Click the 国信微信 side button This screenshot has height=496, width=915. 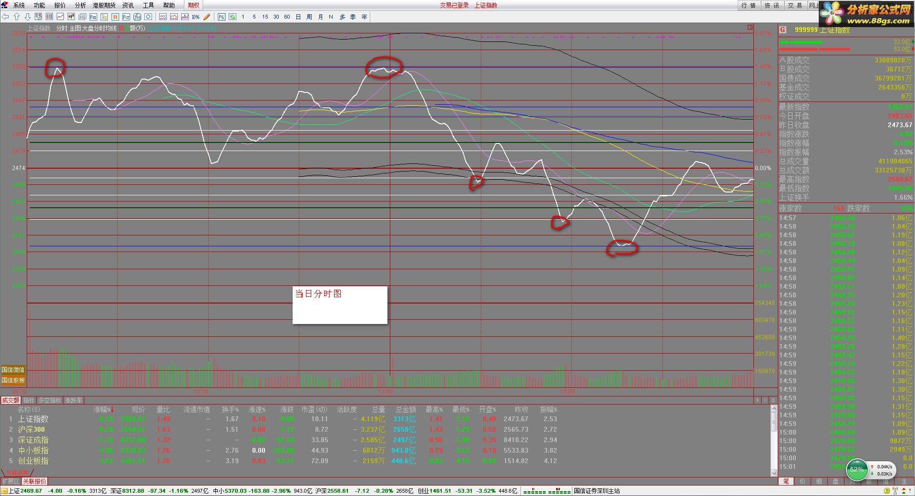[x=13, y=370]
